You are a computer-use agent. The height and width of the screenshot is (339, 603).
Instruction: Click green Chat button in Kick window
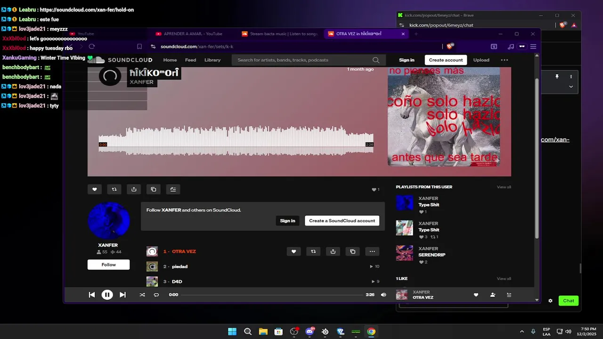tap(569, 301)
